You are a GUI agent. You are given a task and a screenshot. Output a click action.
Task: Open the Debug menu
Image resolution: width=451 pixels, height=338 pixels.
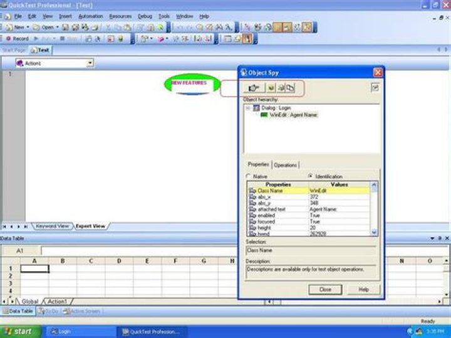coord(145,16)
